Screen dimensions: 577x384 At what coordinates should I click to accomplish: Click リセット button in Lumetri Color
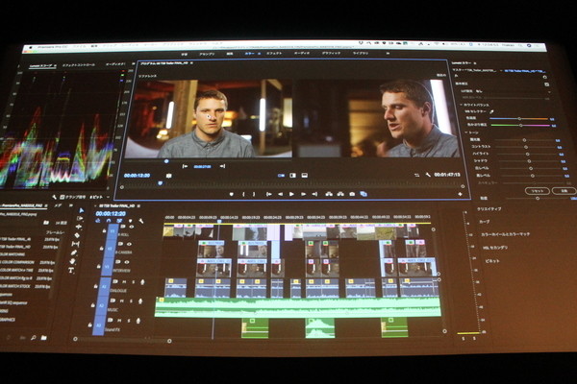click(x=537, y=191)
